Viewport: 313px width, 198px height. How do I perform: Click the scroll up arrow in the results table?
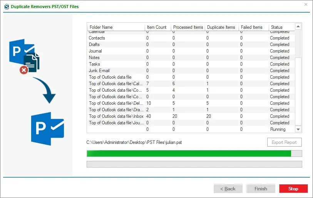pos(298,26)
